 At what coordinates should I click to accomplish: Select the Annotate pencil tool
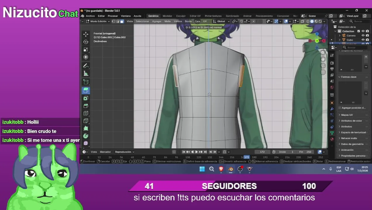[x=86, y=66]
